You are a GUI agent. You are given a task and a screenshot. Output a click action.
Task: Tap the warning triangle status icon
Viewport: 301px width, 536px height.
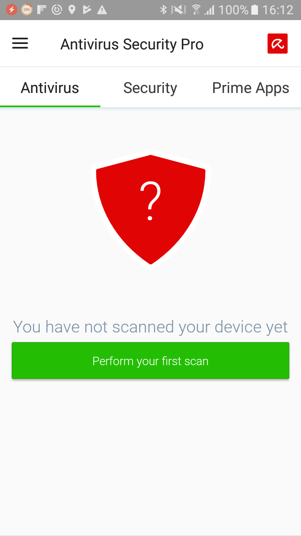102,10
